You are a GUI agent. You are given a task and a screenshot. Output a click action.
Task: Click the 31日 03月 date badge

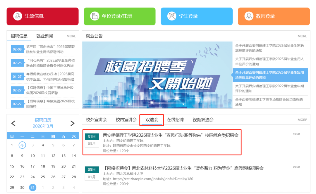click(92, 140)
